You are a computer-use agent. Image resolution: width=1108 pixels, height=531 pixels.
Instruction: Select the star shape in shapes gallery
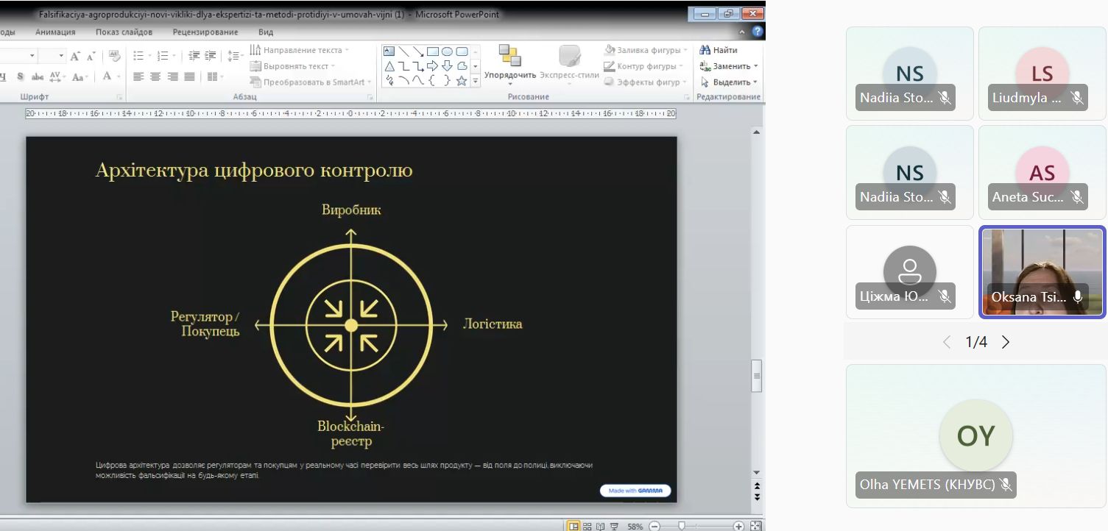462,81
